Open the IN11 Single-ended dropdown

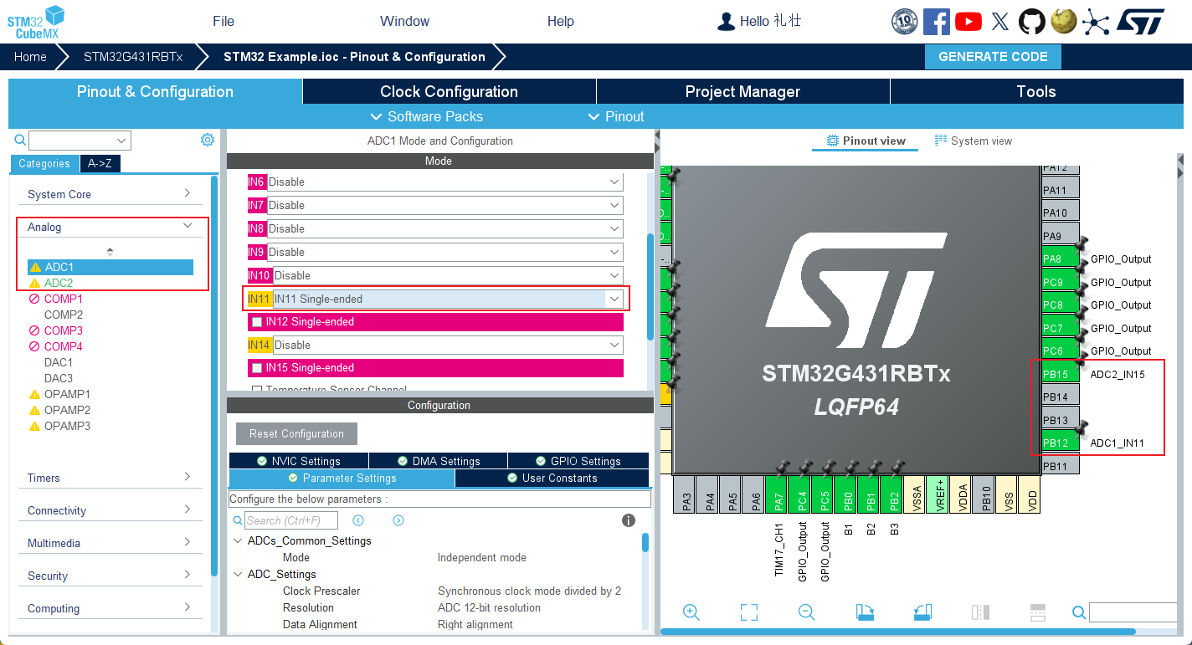[x=614, y=299]
